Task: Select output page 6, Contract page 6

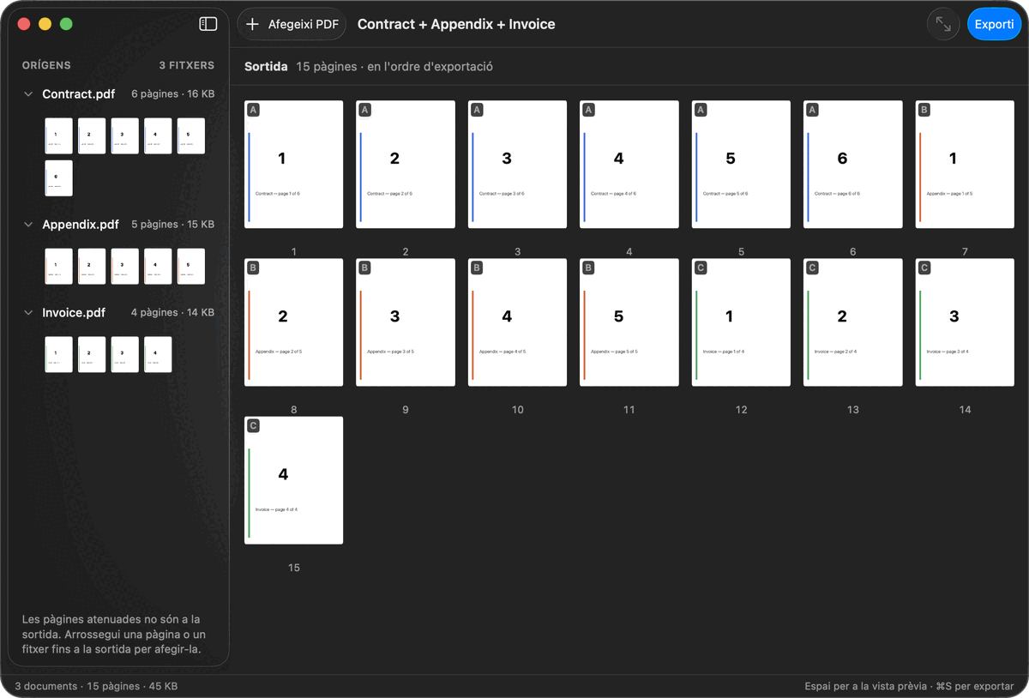Action: point(853,165)
